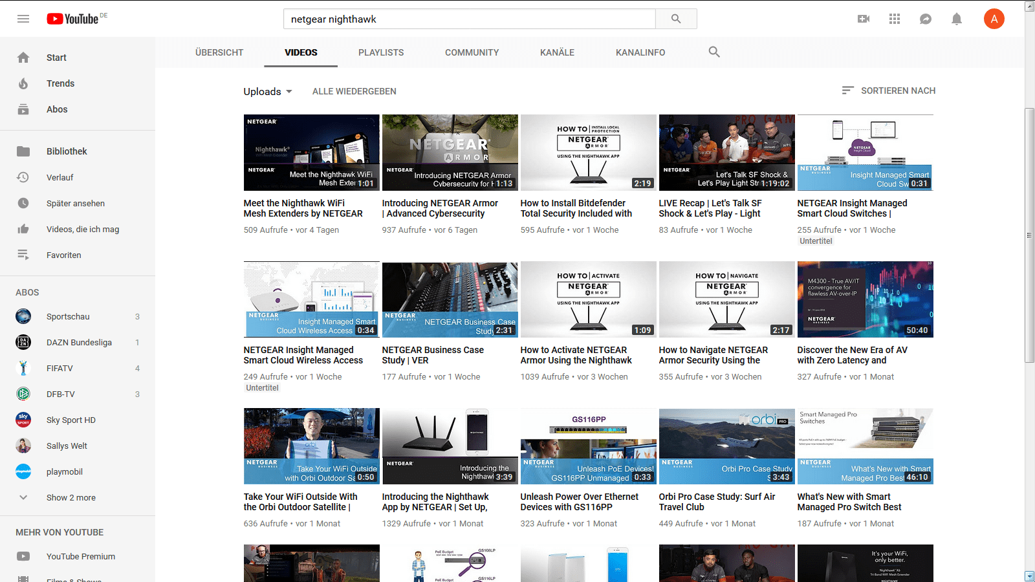Open the Sortieren nach menu

888,91
